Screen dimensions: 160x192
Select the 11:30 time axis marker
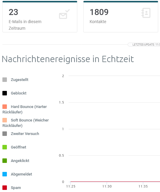click(107, 186)
